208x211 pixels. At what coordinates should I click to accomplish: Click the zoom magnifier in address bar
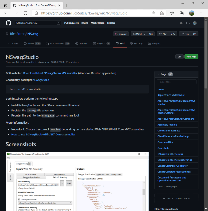coord(154,13)
